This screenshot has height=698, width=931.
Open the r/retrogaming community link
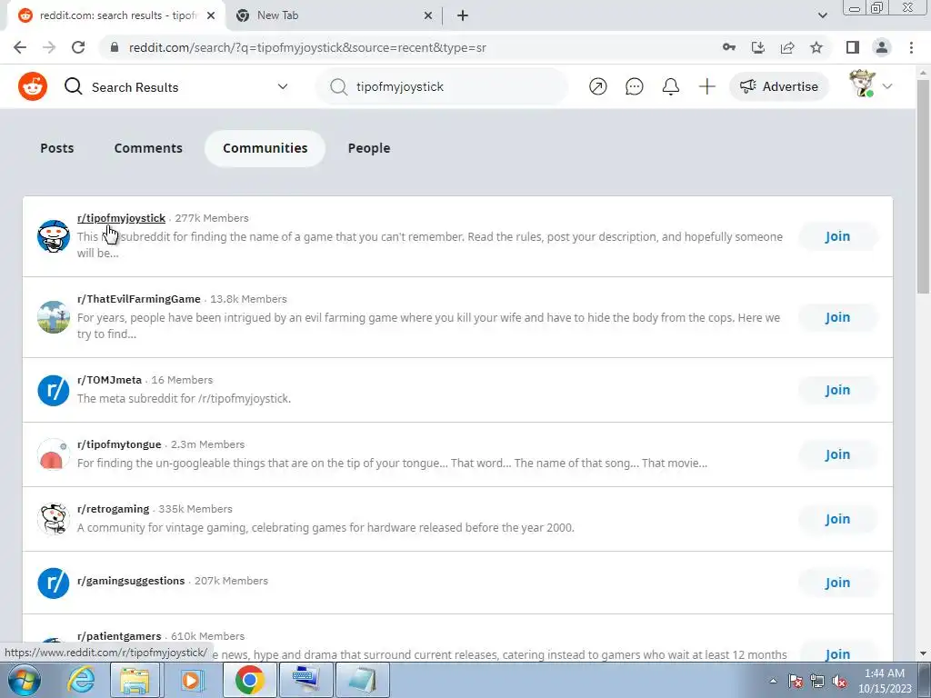pyautogui.click(x=114, y=509)
